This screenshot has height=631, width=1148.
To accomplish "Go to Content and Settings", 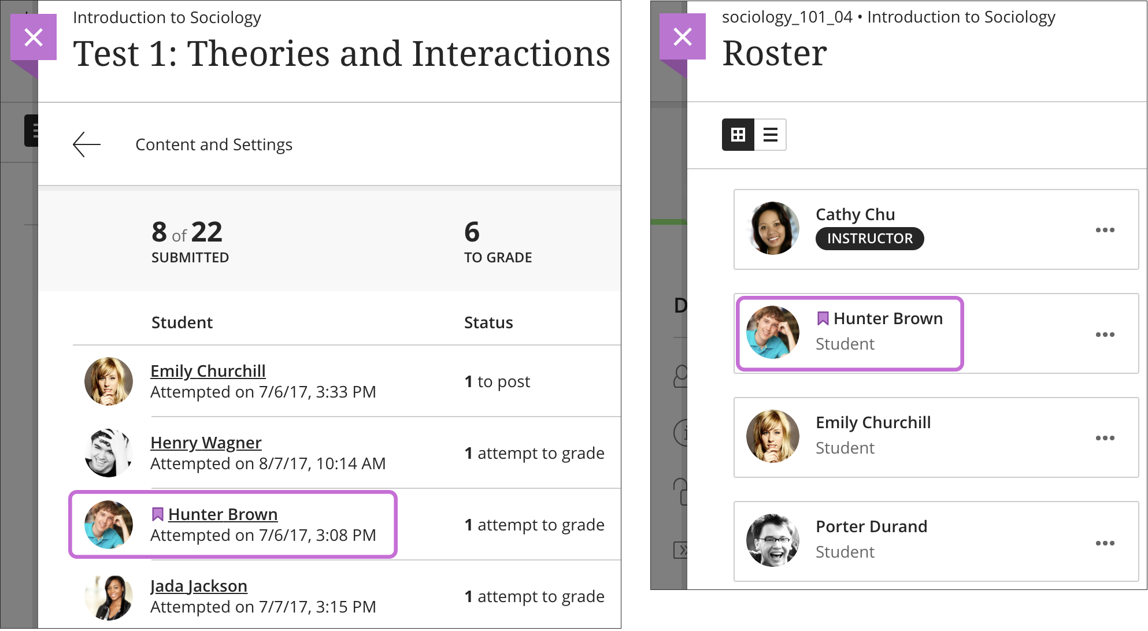I will 214,144.
